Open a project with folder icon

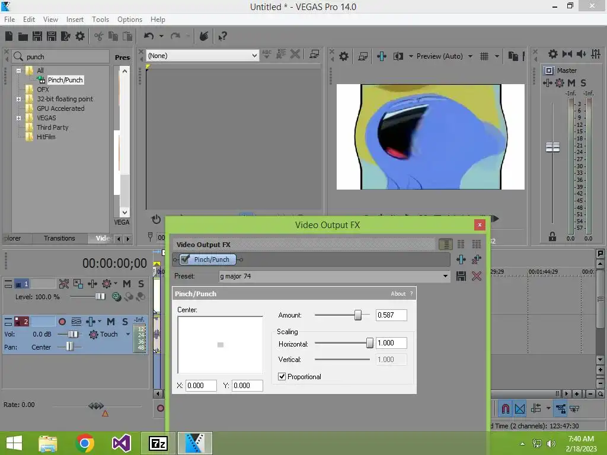(23, 36)
